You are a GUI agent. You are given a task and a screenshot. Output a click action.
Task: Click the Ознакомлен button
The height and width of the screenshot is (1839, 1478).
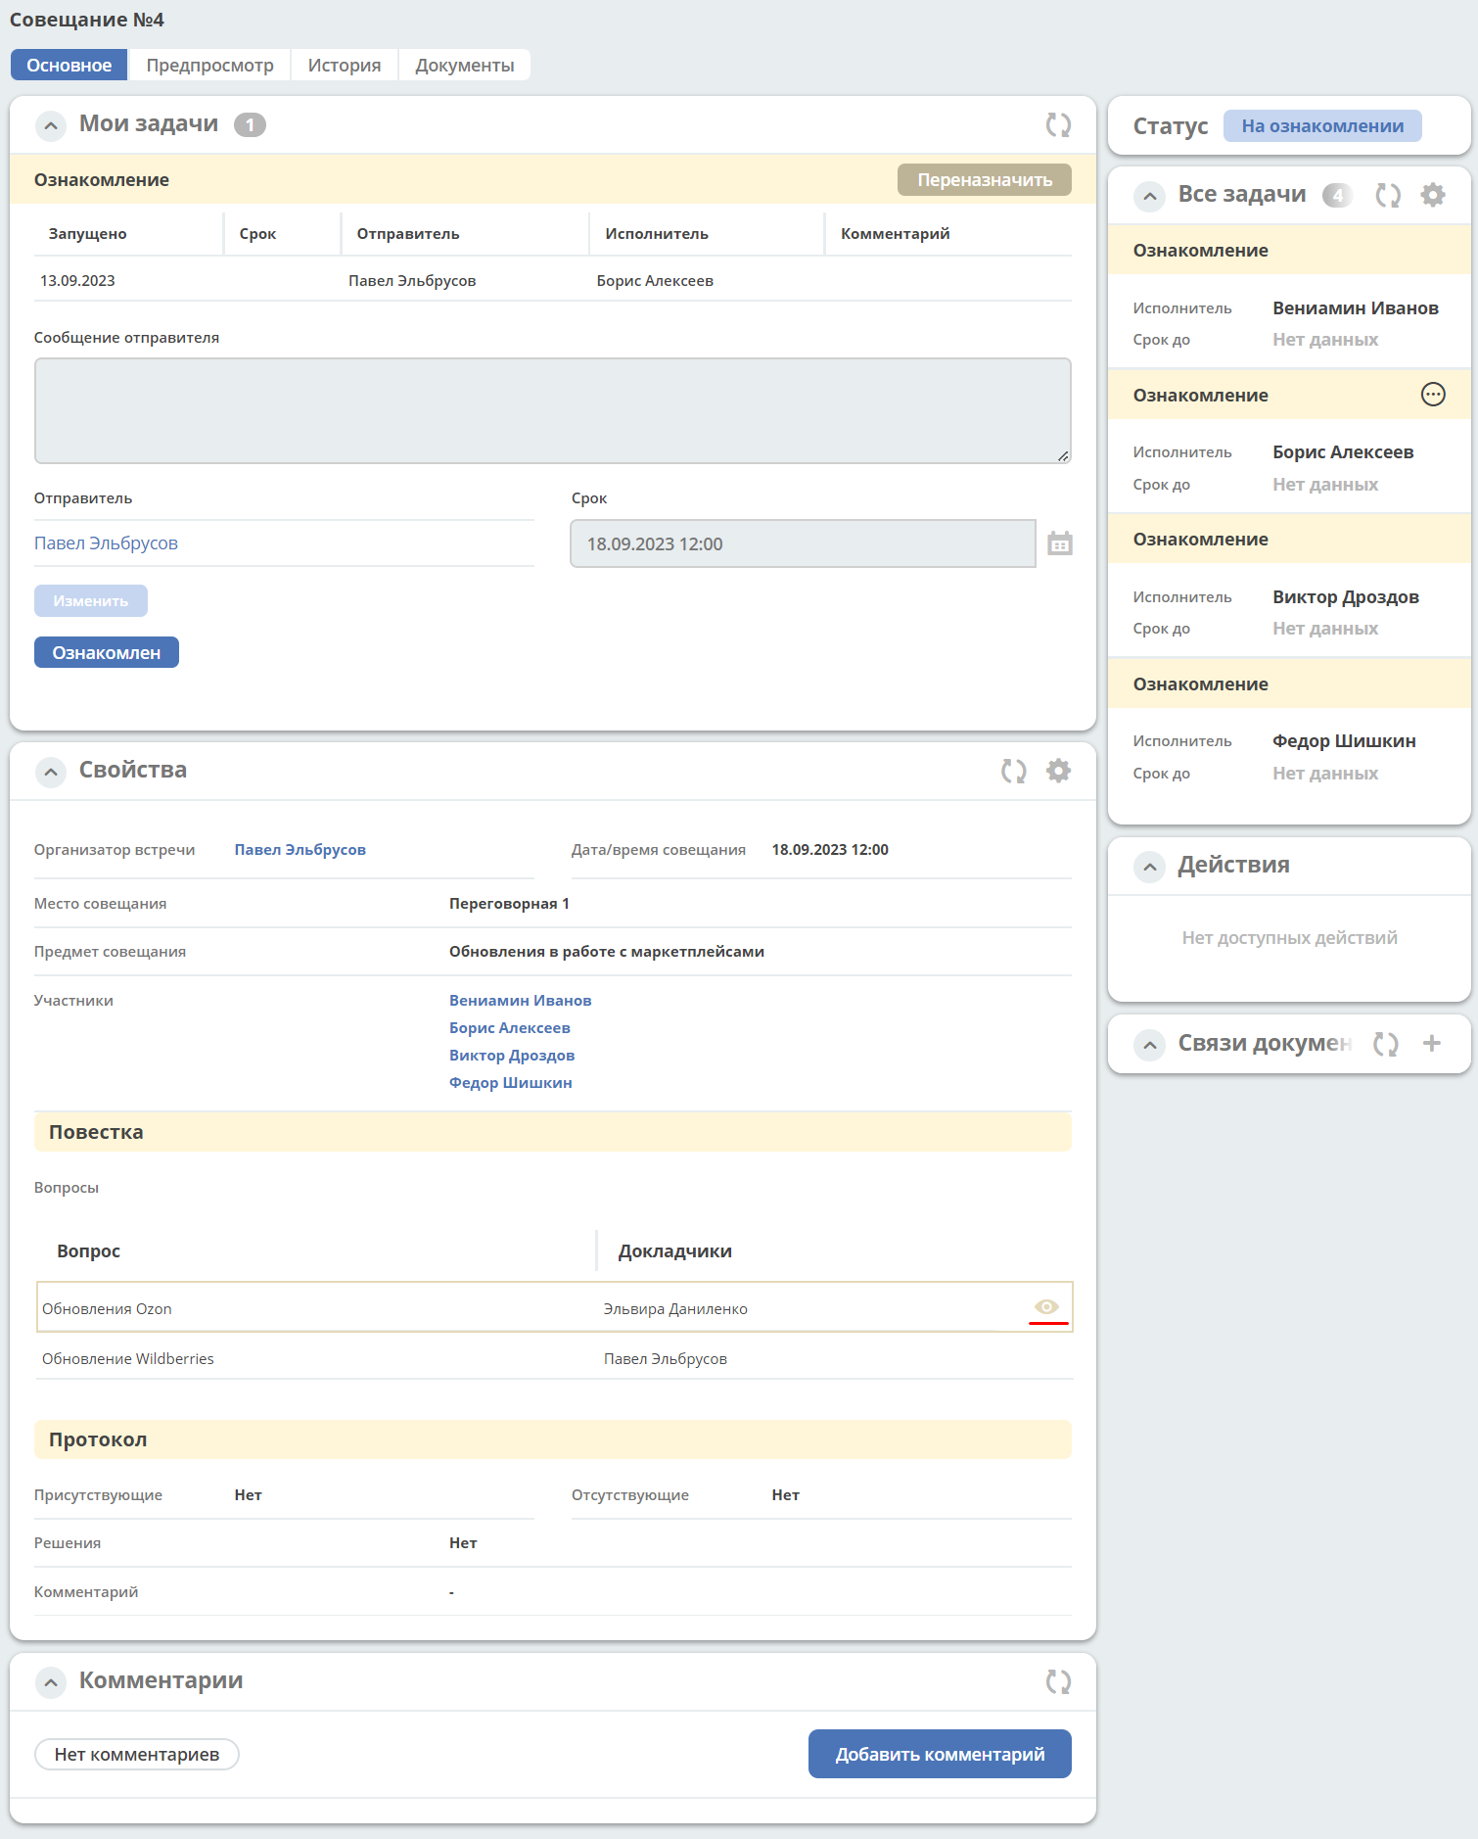(107, 652)
